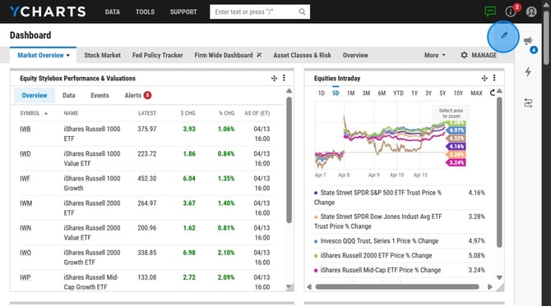Image resolution: width=551 pixels, height=306 pixels.
Task: Click the MANAGE button
Action: click(479, 55)
